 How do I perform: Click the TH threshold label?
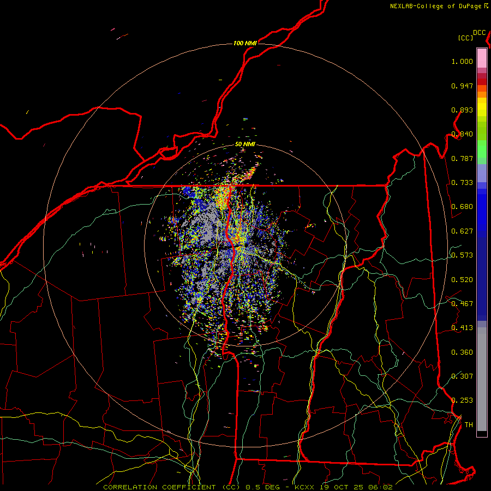[469, 425]
